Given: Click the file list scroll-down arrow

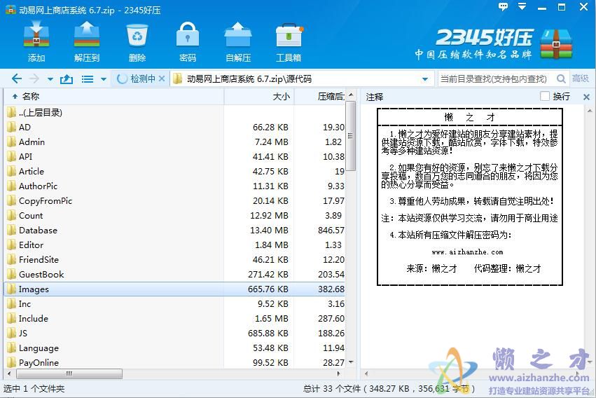Looking at the screenshot, I should 351,362.
